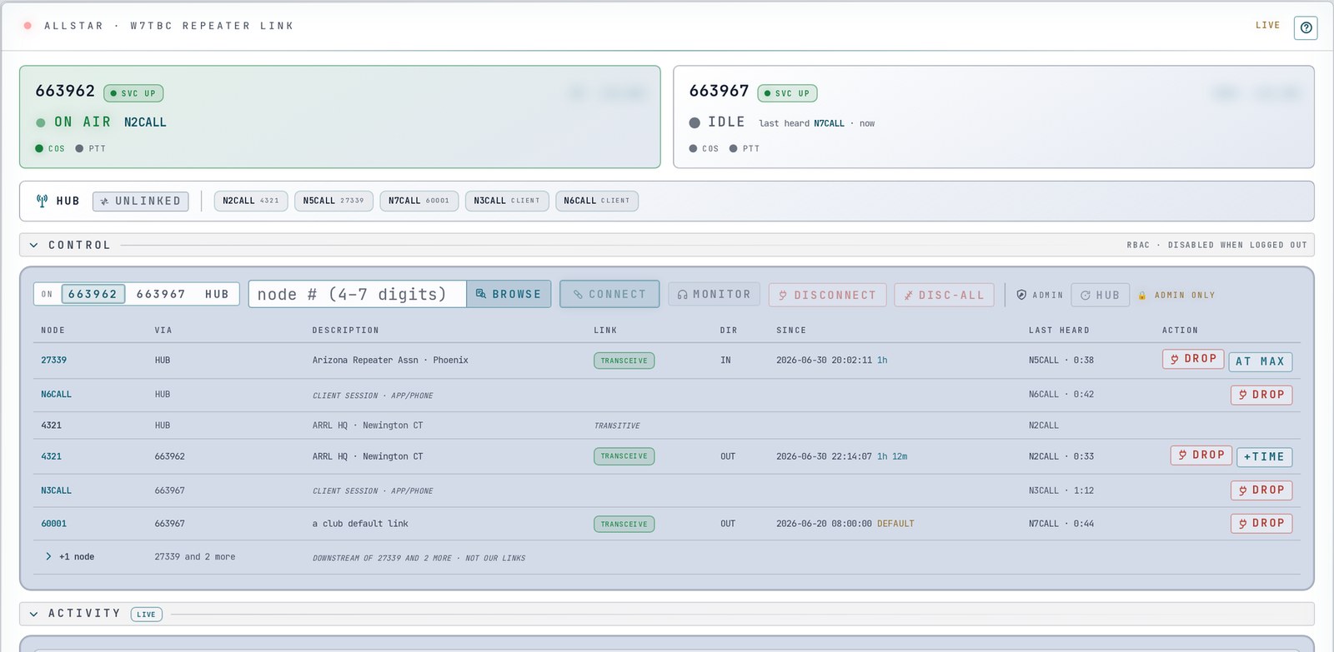Viewport: 1334px width, 652px height.
Task: Select node 663962 in ON selector
Action: click(x=93, y=294)
